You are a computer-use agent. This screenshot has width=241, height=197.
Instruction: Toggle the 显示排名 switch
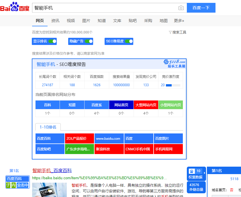[52, 41]
